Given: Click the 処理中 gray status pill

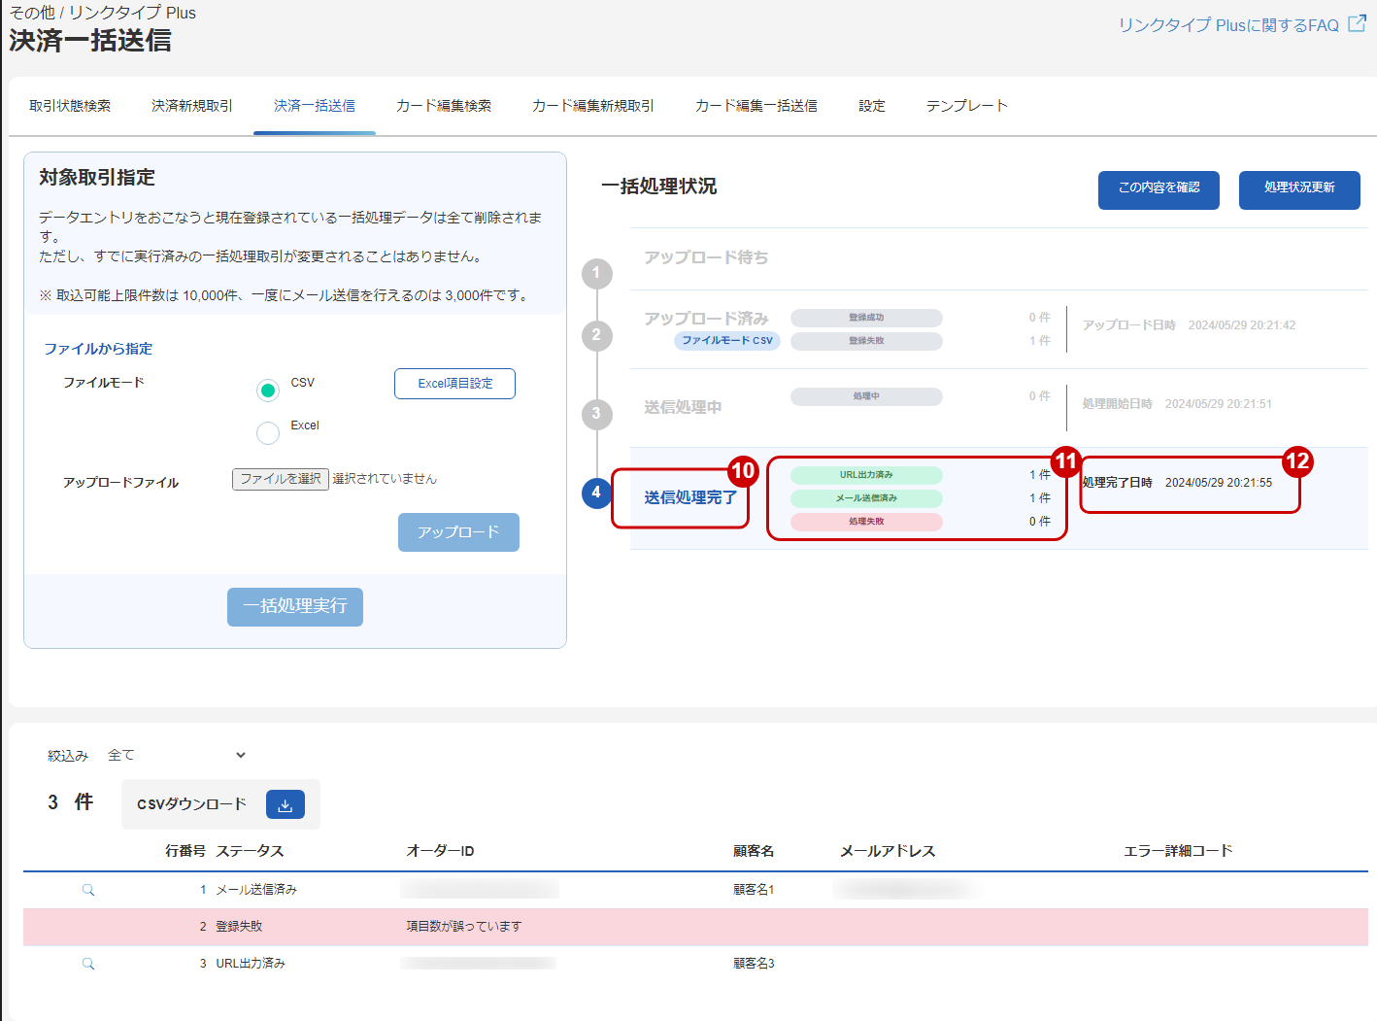Looking at the screenshot, I should coord(866,396).
